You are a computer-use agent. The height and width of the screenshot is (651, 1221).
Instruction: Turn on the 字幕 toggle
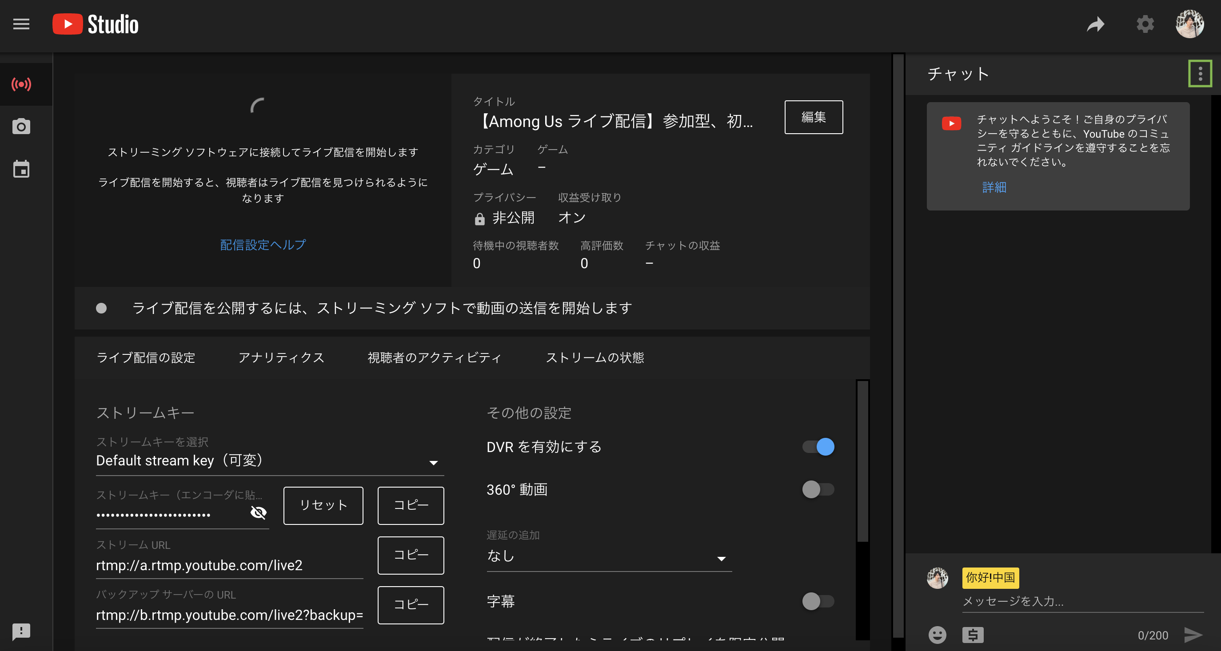click(x=818, y=601)
